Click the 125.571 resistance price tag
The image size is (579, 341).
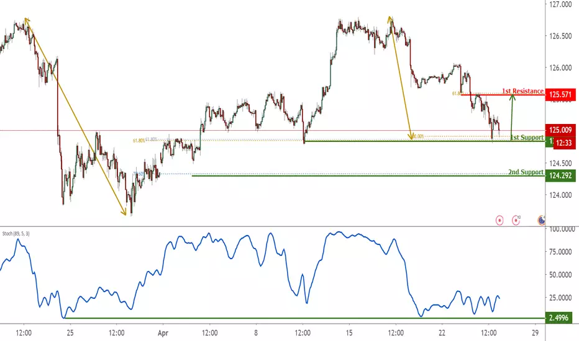(x=560, y=95)
